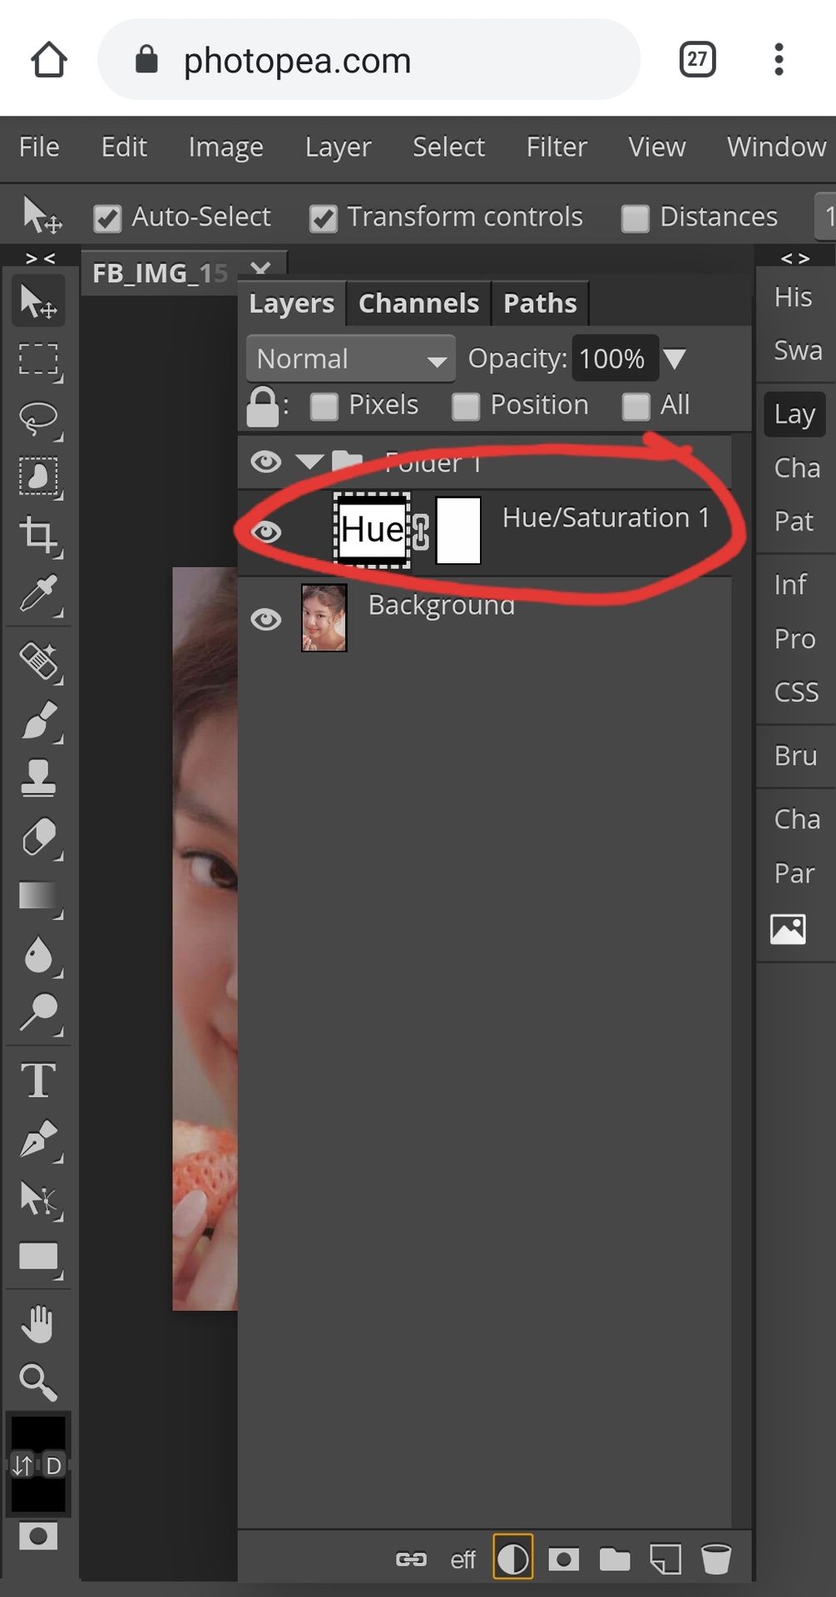
Task: Uncheck Transform controls
Action: (x=323, y=219)
